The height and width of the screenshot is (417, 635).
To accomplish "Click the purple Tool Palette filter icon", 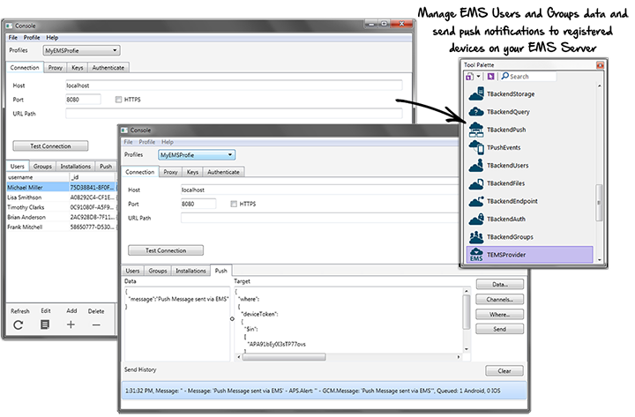I will click(491, 76).
